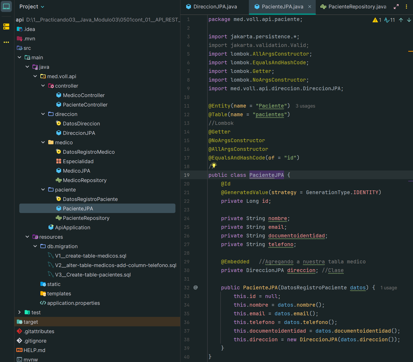413x362 pixels.
Task: Select the target folder
Action: point(97,322)
